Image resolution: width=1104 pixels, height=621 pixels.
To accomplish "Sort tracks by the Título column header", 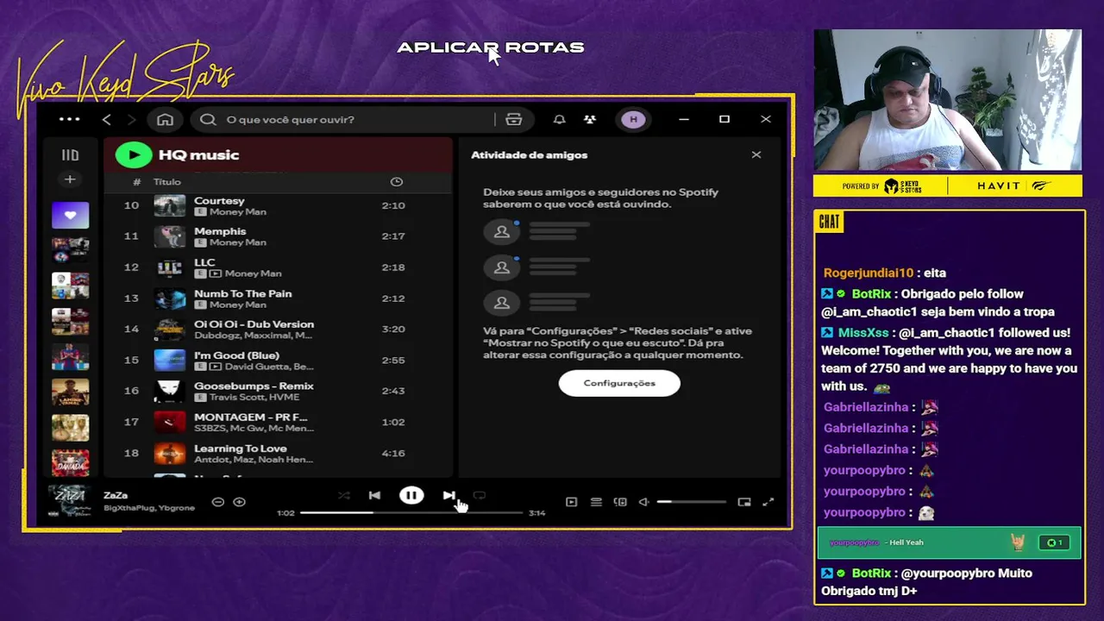I will click(167, 182).
